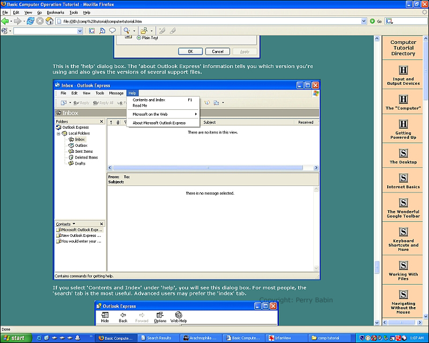Open the Firefox Edit menu
The height and width of the screenshot is (343, 429).
(x=16, y=12)
